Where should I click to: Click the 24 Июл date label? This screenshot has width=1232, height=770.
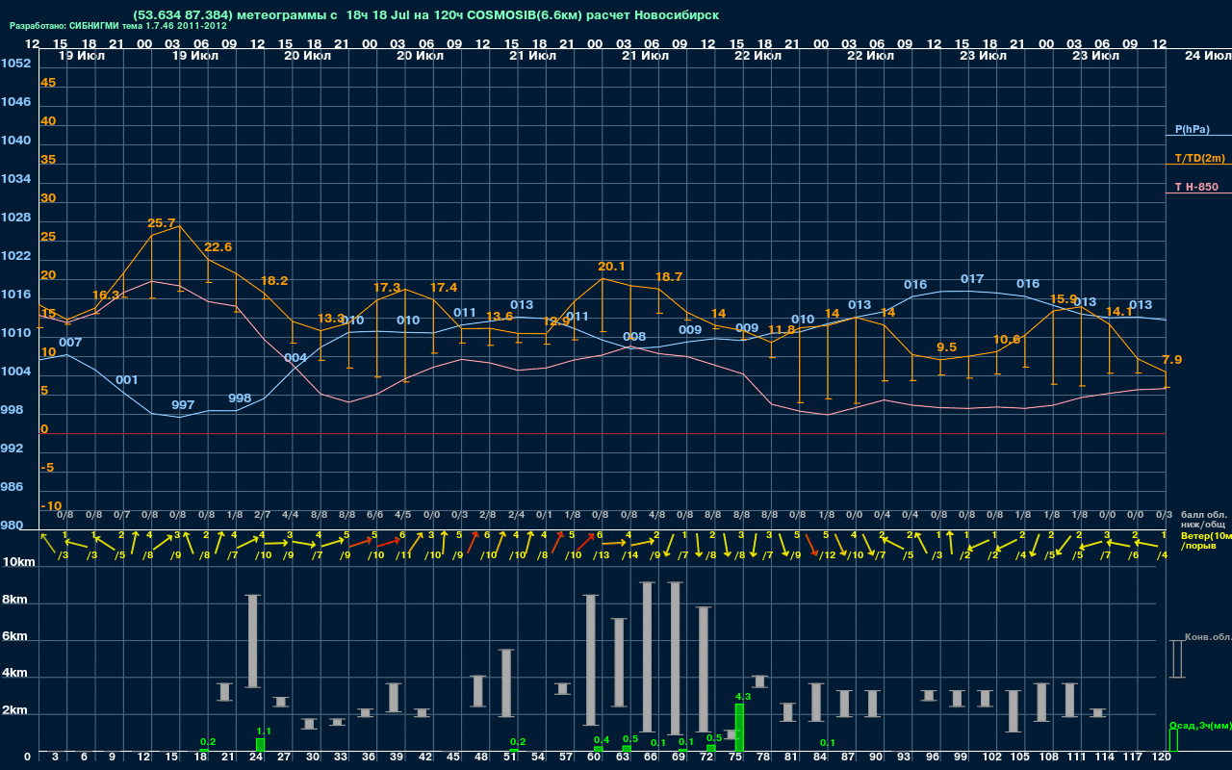click(x=1206, y=56)
